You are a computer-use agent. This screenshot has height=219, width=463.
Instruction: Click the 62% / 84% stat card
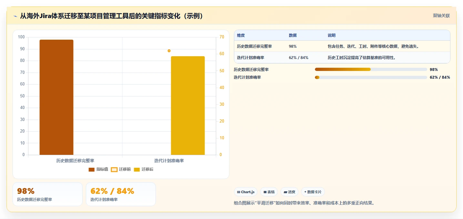click(x=121, y=194)
